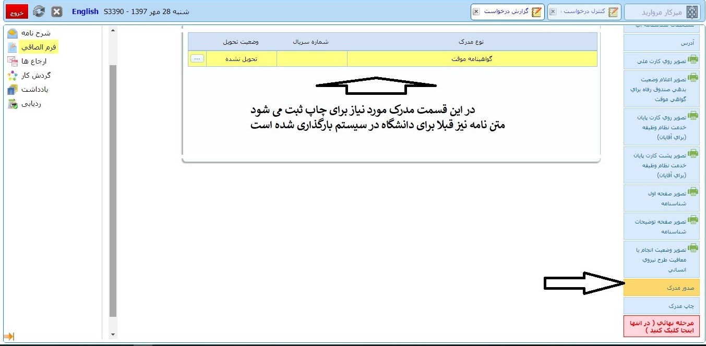Close the گزارش درخواست tab

tap(476, 11)
